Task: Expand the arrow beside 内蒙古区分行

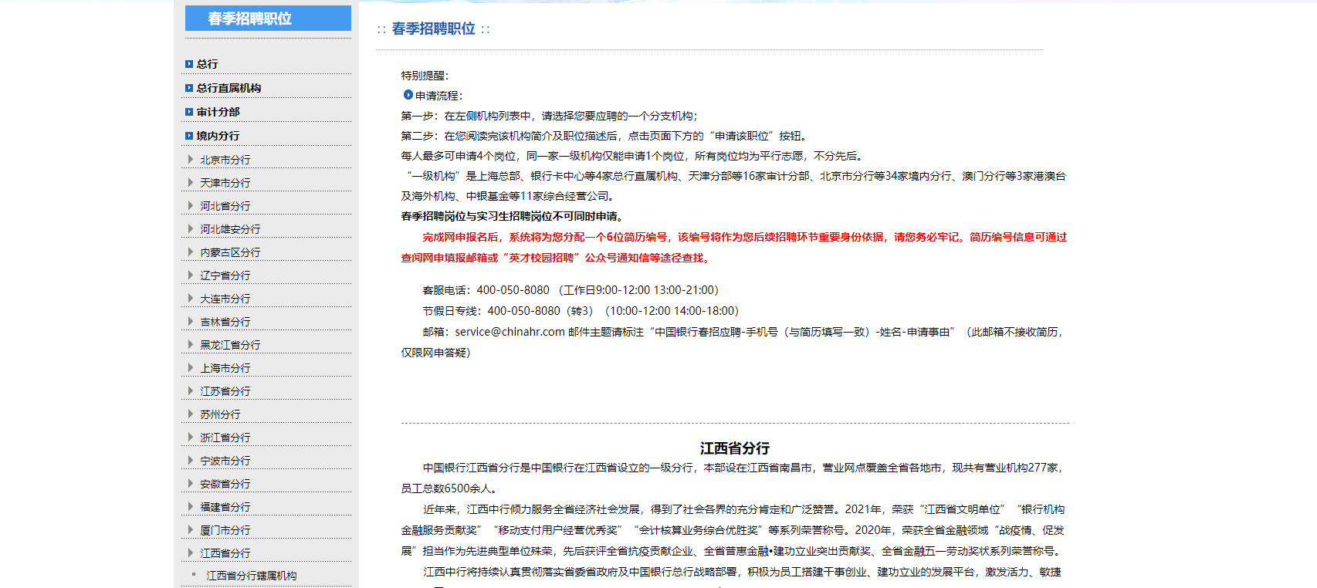Action: 191,252
